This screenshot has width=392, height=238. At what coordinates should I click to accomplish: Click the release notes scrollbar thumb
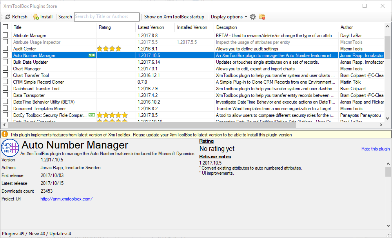point(388,172)
